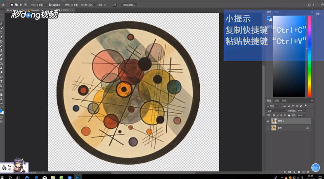This screenshot has height=179, width=324.
Task: Select the Dodge tool
Action: point(1,72)
